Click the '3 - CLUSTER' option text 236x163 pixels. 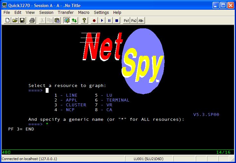pyautogui.click(x=70, y=105)
